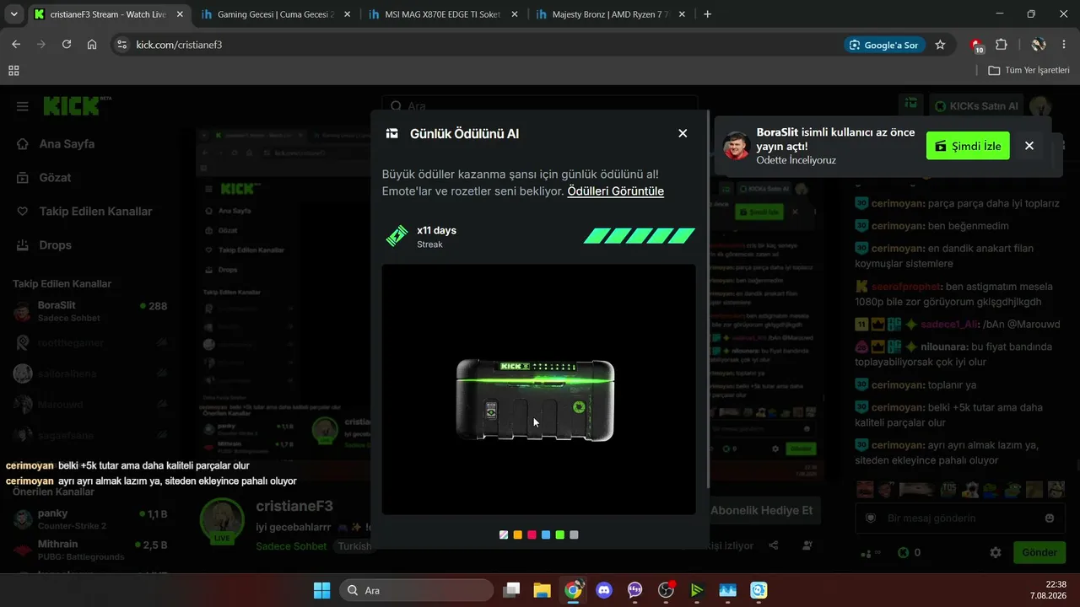Expand the tab search dropdown
Image resolution: width=1080 pixels, height=607 pixels.
point(14,14)
